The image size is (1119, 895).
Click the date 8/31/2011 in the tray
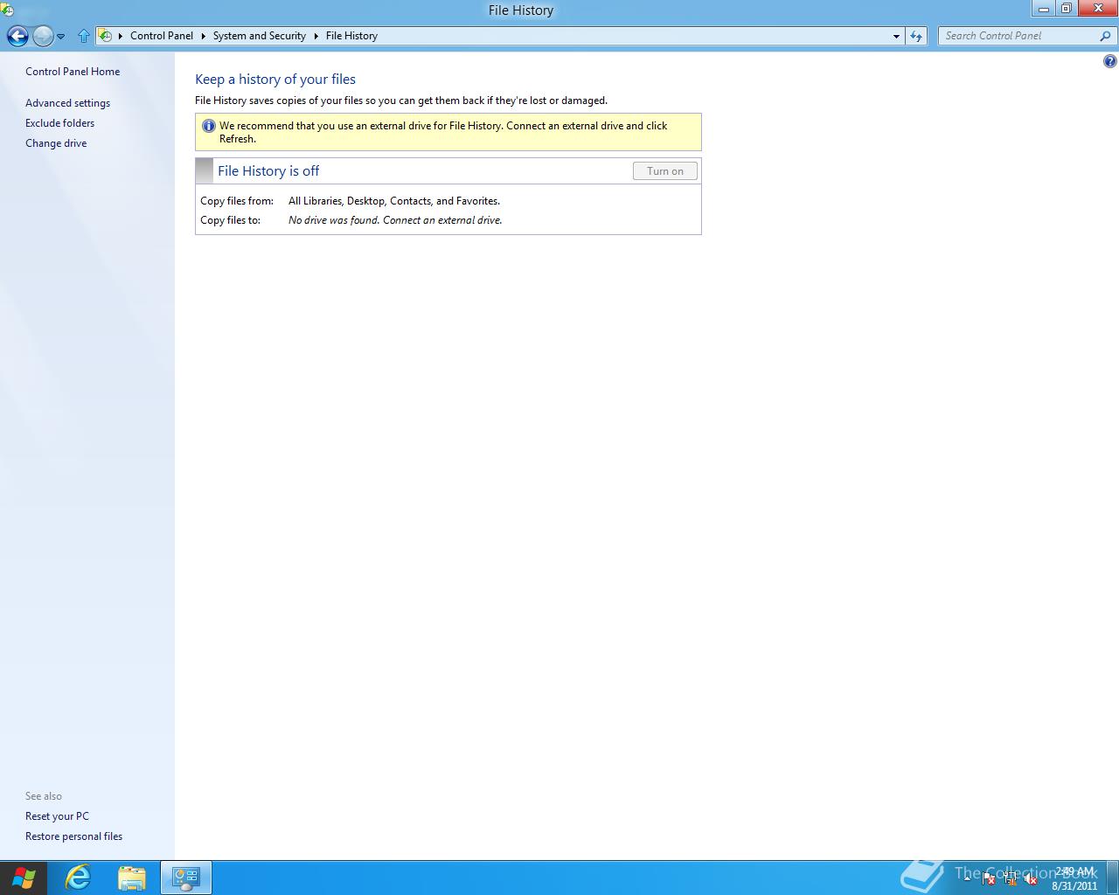[1074, 886]
